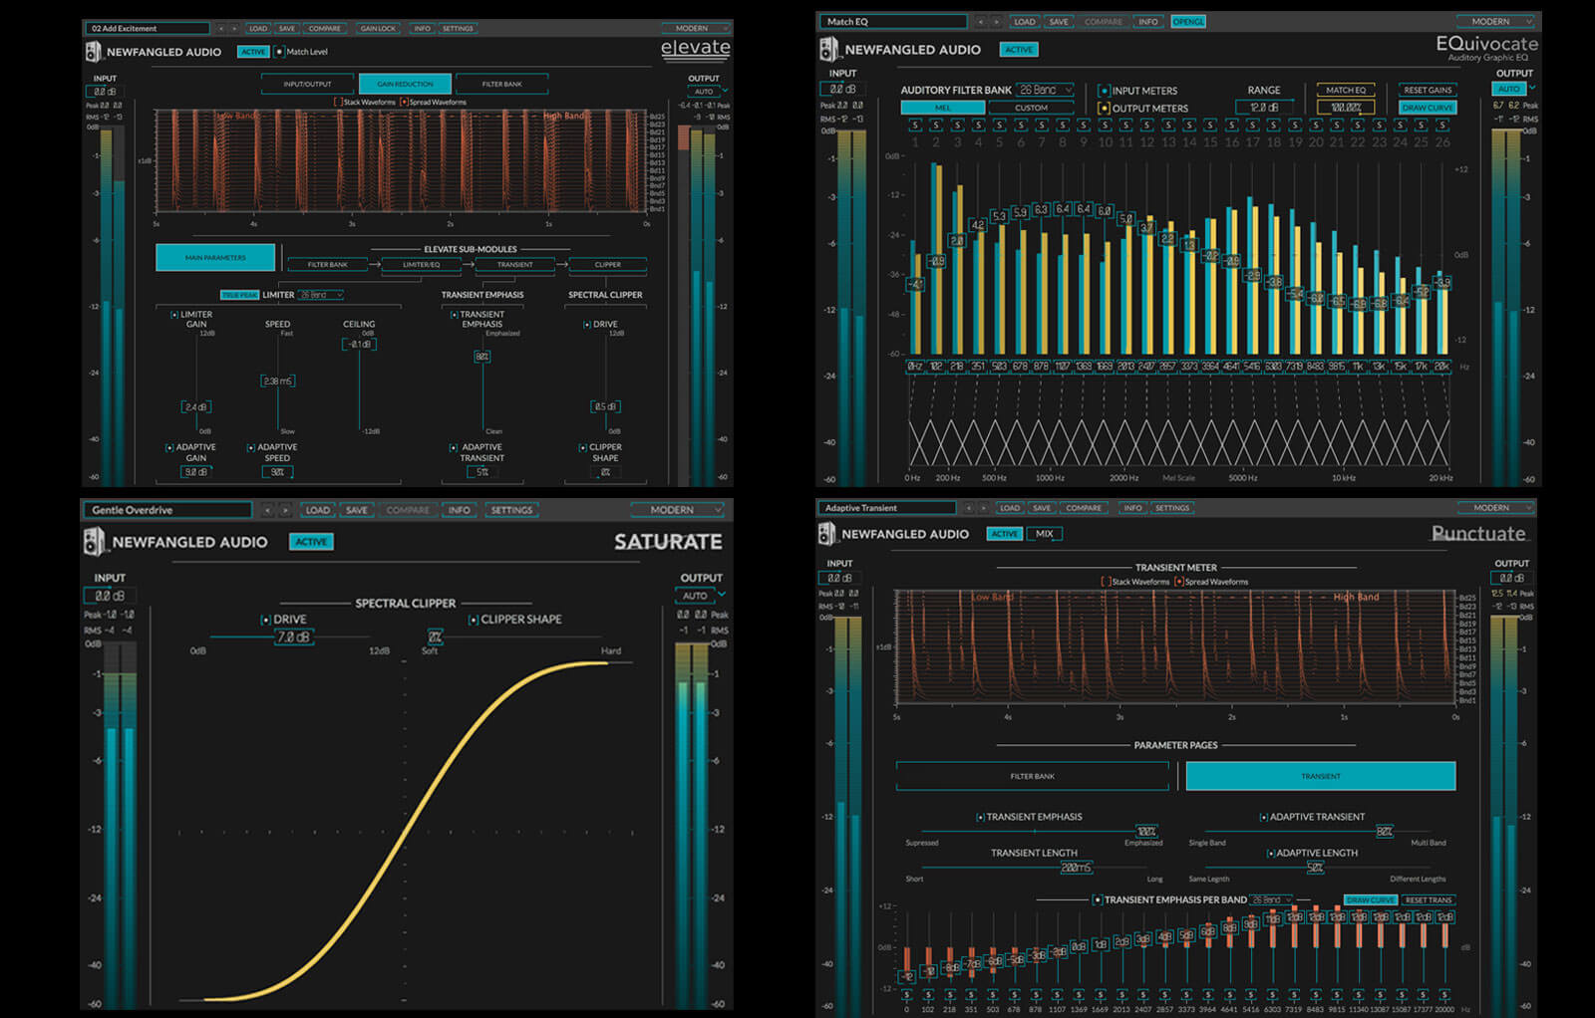Click Reset Trans button in Punctuate

click(1428, 899)
